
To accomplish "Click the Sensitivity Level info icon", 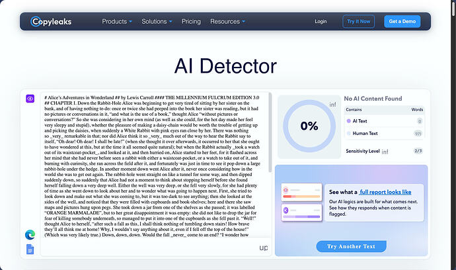I will point(385,152).
